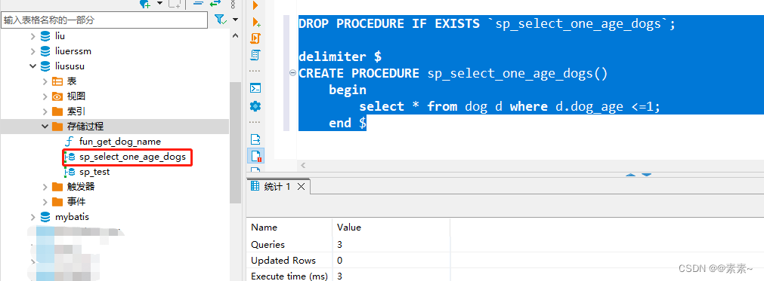
Task: Expand the liu database node
Action: pos(32,36)
